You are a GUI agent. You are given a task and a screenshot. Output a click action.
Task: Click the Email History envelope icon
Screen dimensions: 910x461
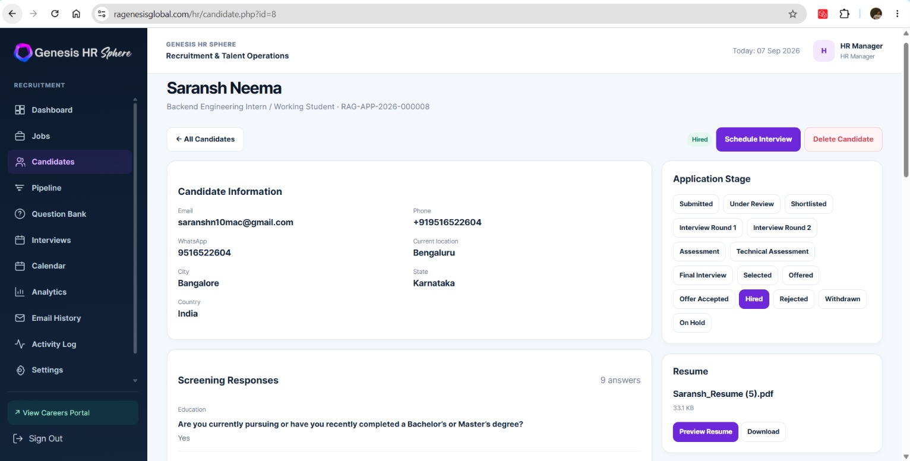tap(20, 318)
